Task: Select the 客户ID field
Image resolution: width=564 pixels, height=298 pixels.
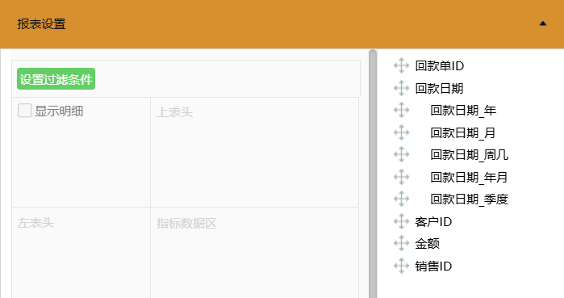Action: click(433, 221)
